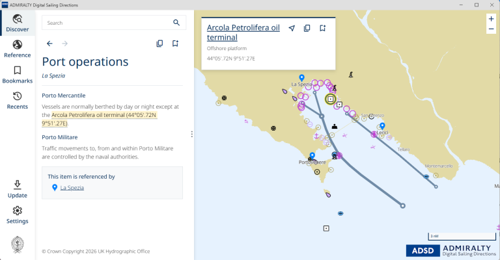Copy the Arcola terminal popup details

click(307, 28)
